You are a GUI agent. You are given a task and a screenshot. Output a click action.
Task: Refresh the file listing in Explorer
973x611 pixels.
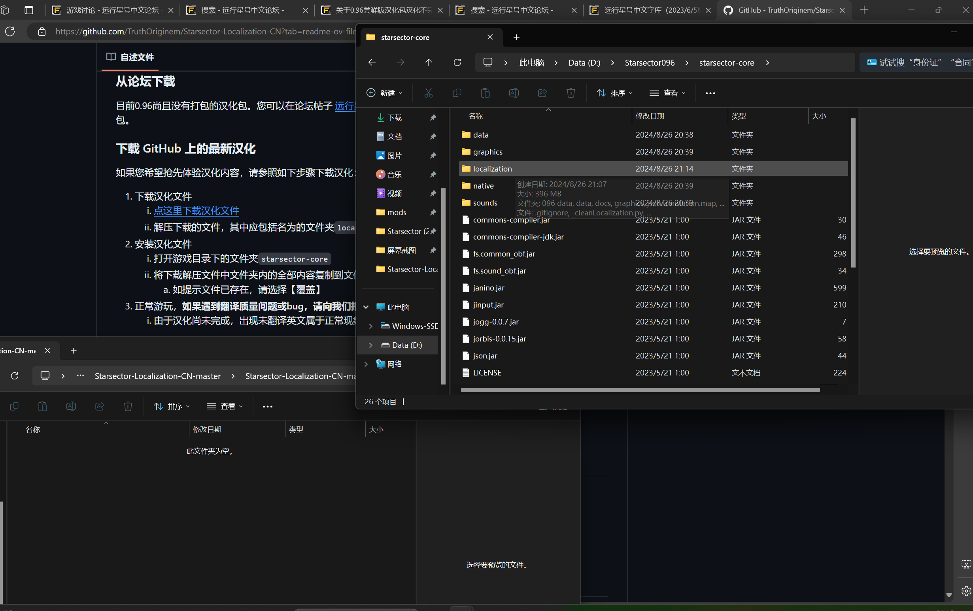[x=457, y=62]
